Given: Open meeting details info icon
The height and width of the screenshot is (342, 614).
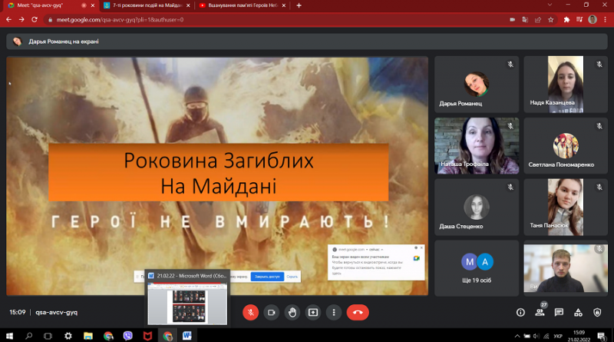Looking at the screenshot, I should (x=520, y=313).
